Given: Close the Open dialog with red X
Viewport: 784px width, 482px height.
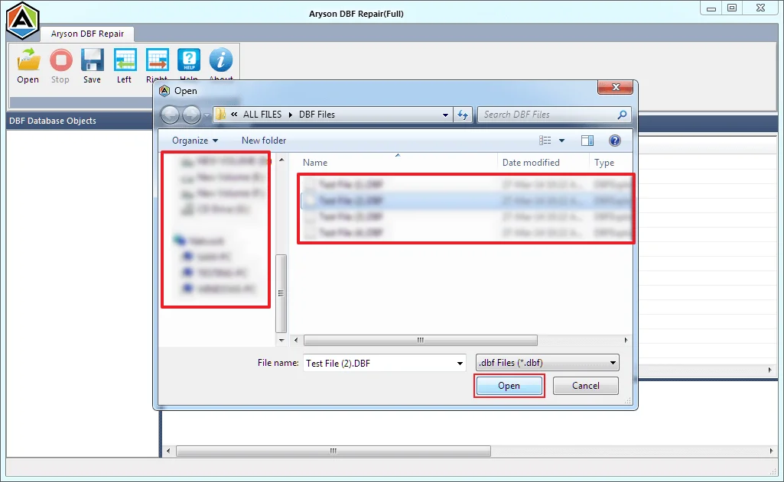Looking at the screenshot, I should pyautogui.click(x=616, y=87).
